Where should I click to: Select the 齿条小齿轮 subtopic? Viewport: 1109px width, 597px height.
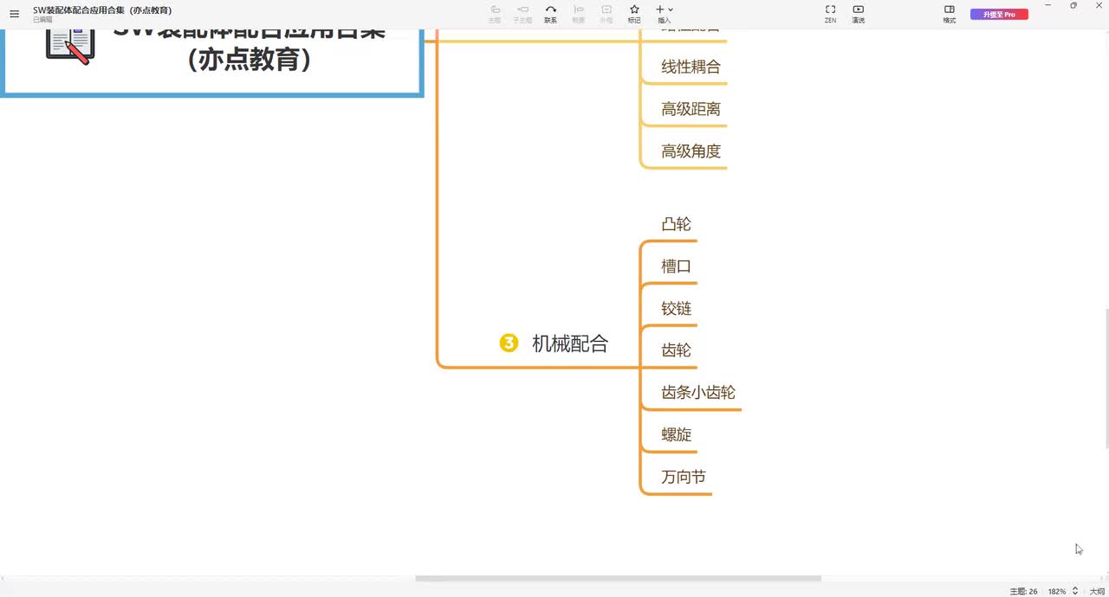pos(698,392)
